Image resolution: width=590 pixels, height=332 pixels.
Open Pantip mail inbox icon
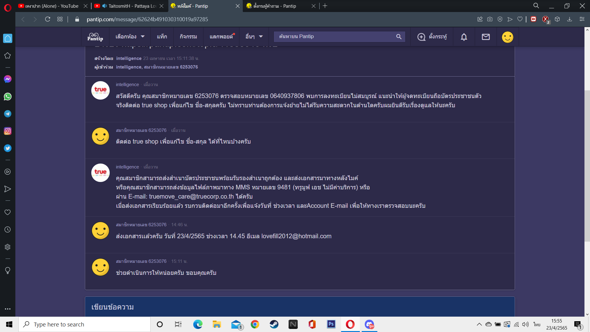[x=486, y=37]
